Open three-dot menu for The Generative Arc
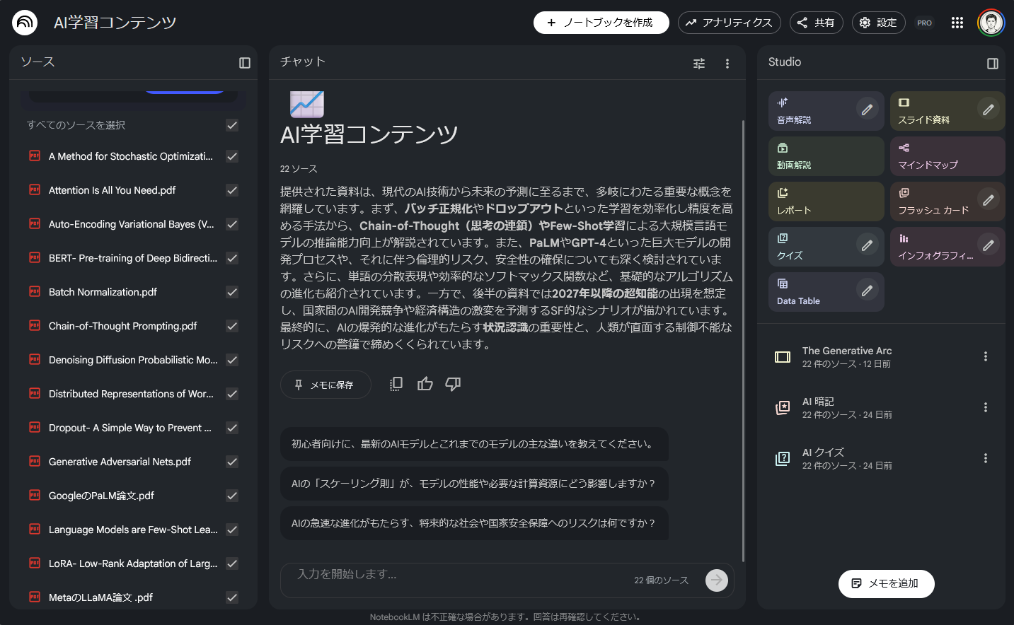 (x=986, y=357)
